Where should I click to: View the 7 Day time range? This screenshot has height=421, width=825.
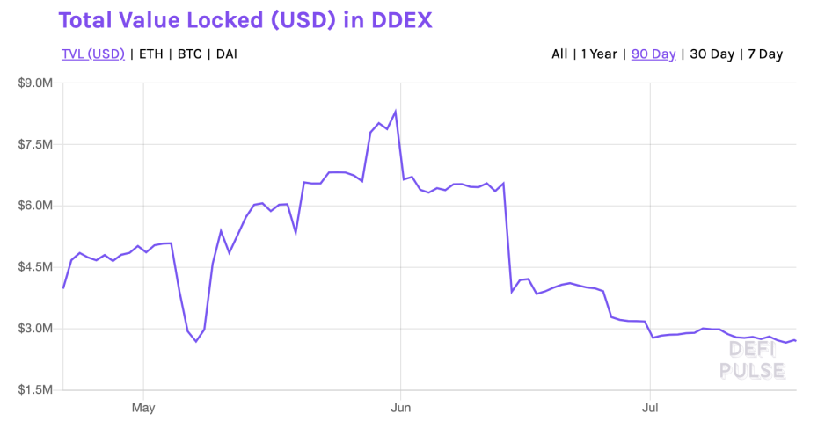coord(765,54)
